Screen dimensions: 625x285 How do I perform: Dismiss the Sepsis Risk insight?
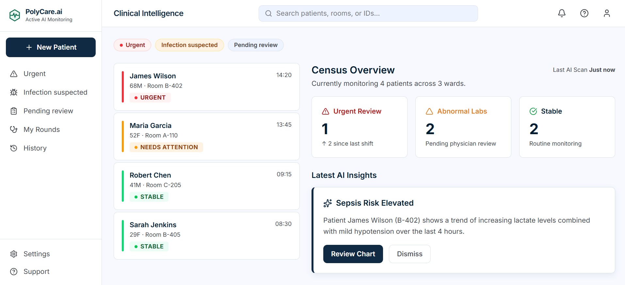click(409, 254)
